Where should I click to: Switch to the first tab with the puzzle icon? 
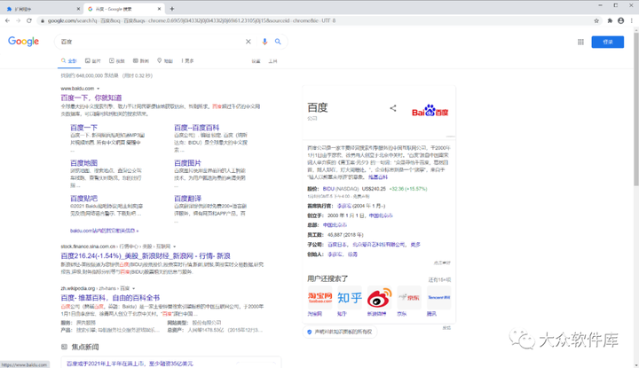pyautogui.click(x=41, y=9)
